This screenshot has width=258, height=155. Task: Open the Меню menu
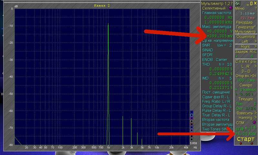click(240, 9)
